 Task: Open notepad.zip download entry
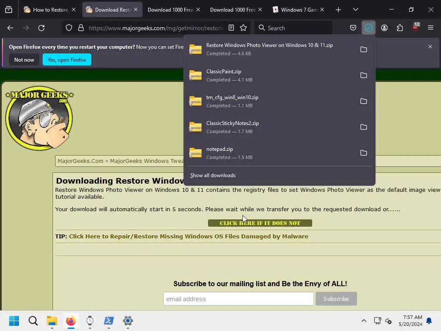pyautogui.click(x=270, y=153)
